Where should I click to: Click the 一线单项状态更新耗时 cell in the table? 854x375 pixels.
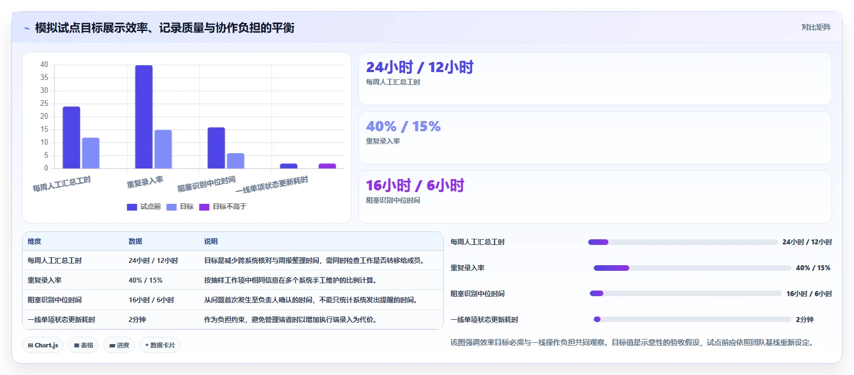(61, 320)
